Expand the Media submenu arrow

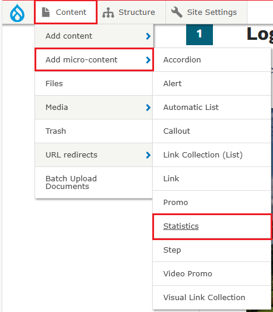[x=148, y=108]
